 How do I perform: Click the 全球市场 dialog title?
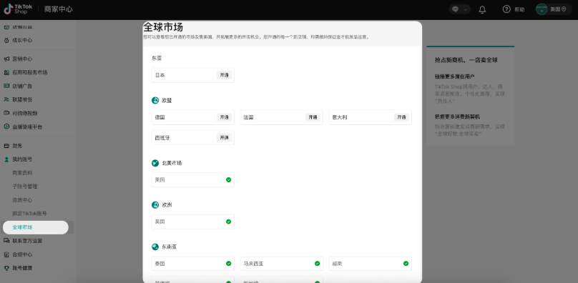tap(163, 27)
